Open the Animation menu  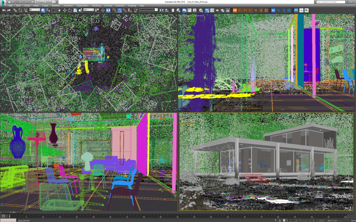click(68, 6)
